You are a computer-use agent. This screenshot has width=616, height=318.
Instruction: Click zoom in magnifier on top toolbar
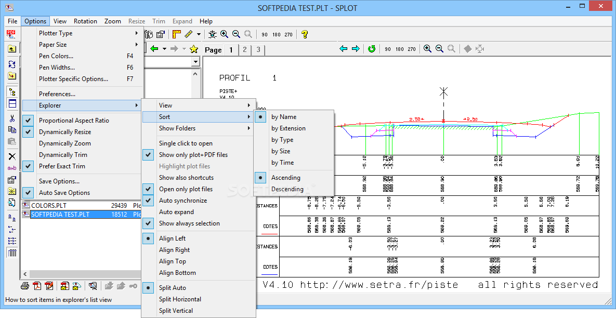225,34
